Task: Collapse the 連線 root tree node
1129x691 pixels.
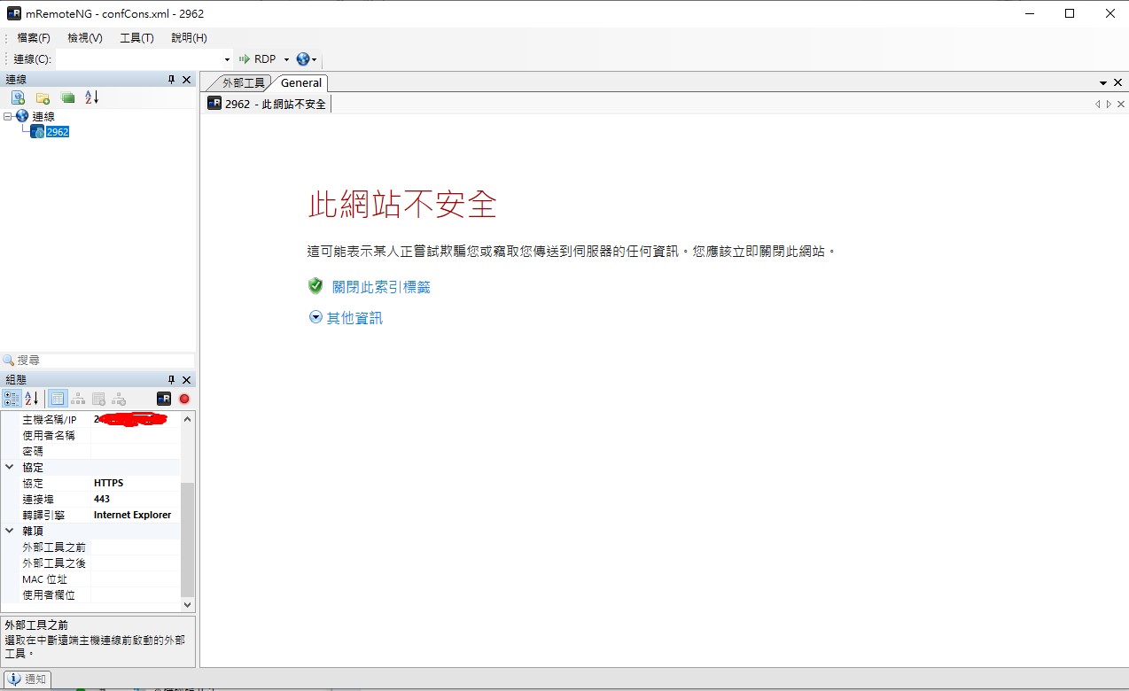Action: point(8,116)
